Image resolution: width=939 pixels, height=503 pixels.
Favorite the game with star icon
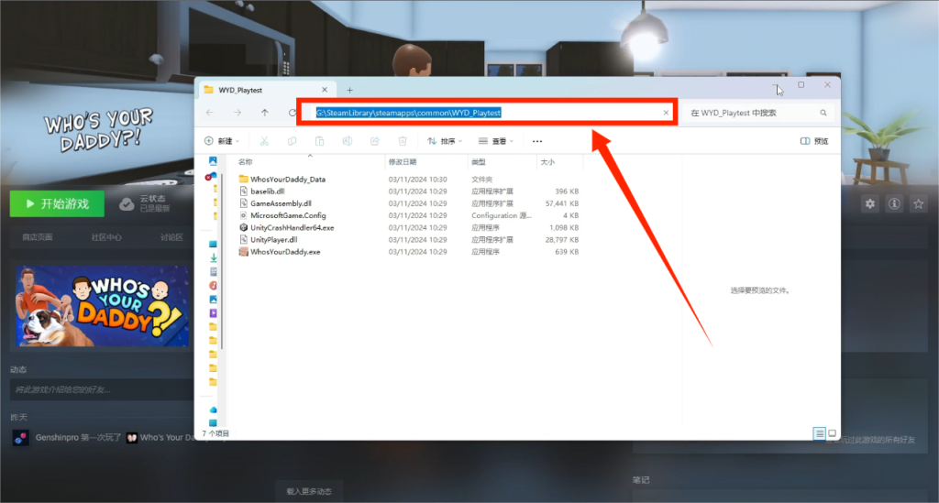(918, 204)
